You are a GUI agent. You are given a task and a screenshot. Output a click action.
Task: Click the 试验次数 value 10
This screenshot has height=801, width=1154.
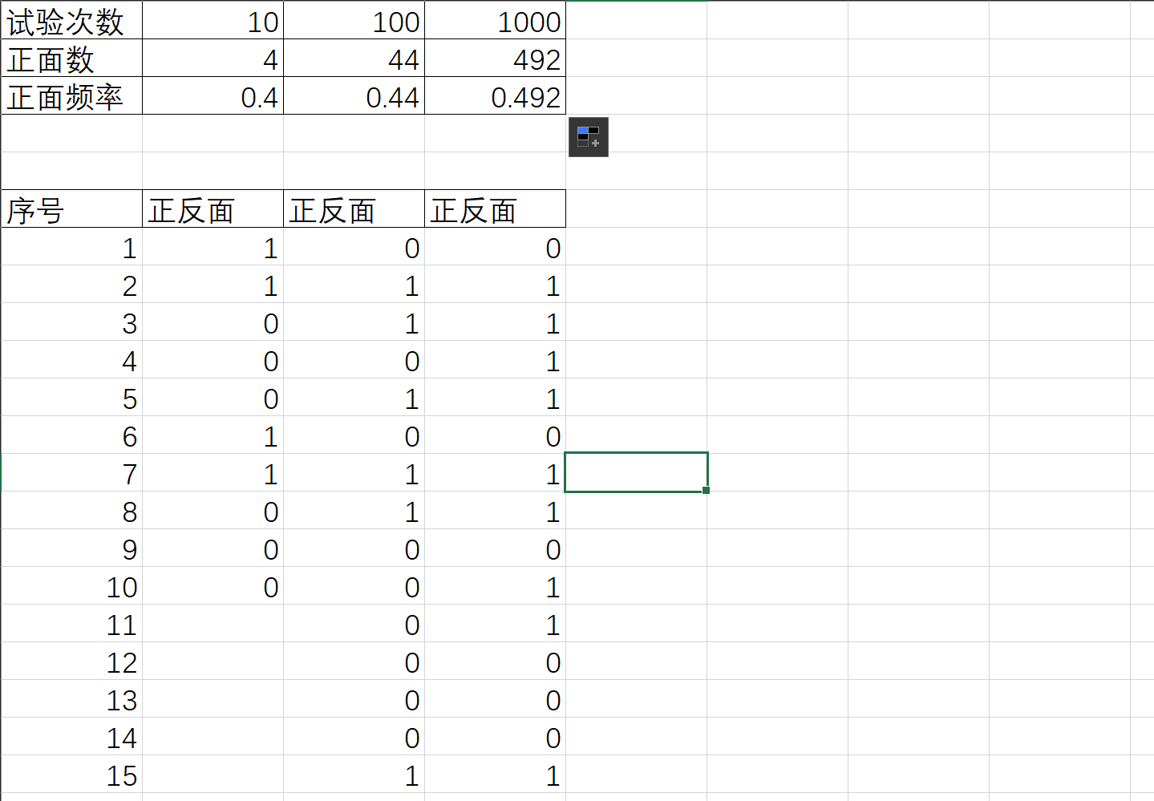click(x=213, y=20)
